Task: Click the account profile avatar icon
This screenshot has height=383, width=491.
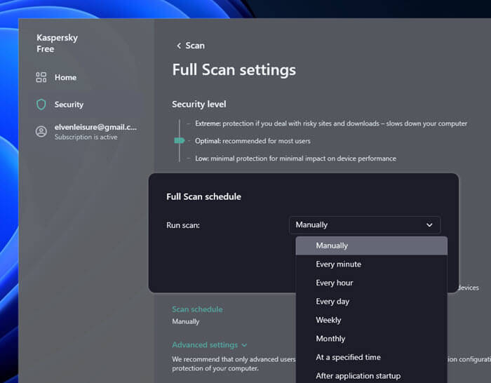Action: [41, 132]
